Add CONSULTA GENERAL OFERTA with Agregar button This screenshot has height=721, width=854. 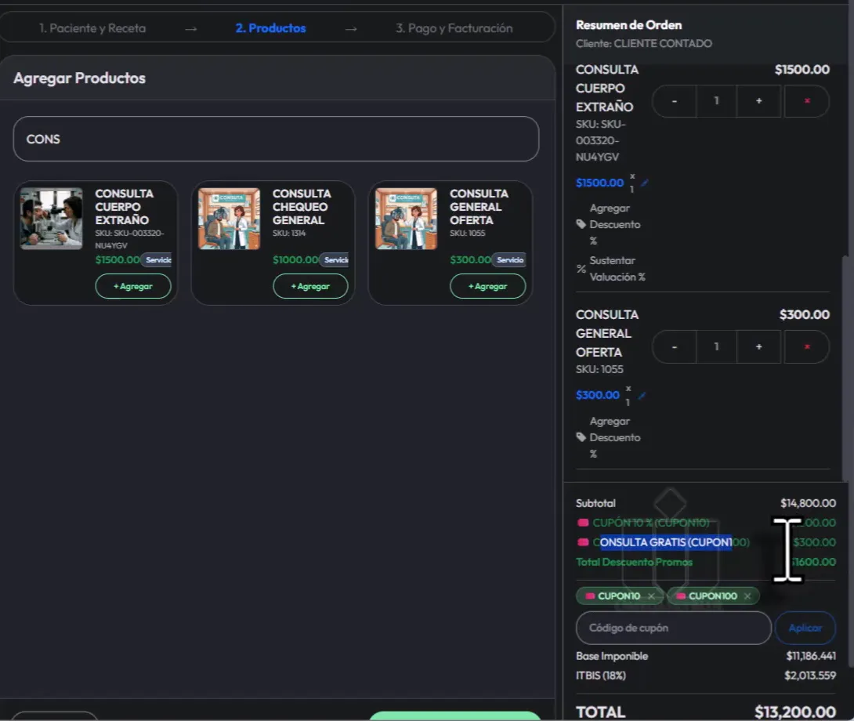coord(488,286)
